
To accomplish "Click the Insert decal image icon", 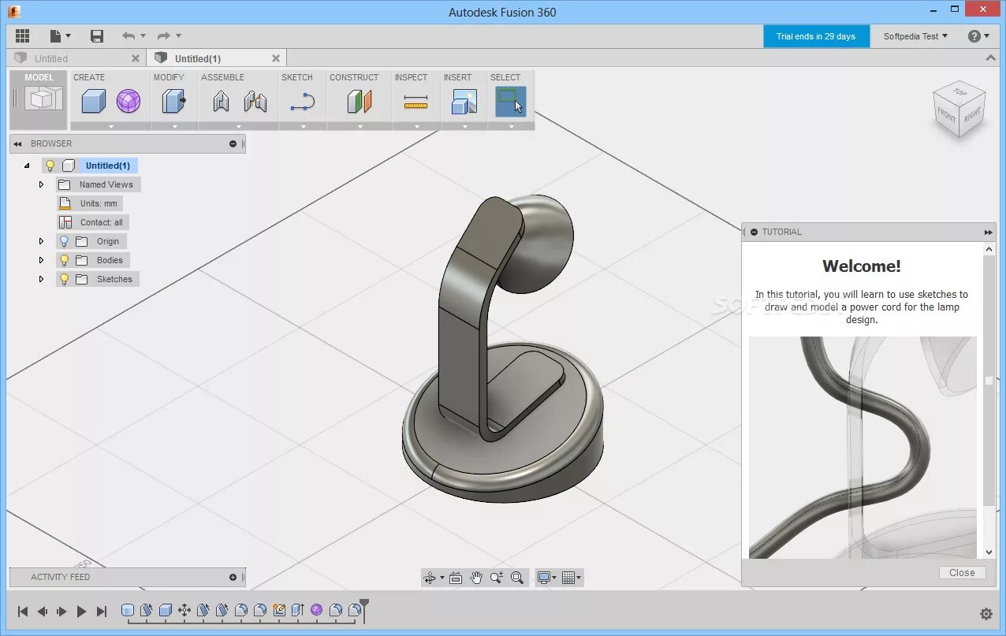I will (x=464, y=101).
